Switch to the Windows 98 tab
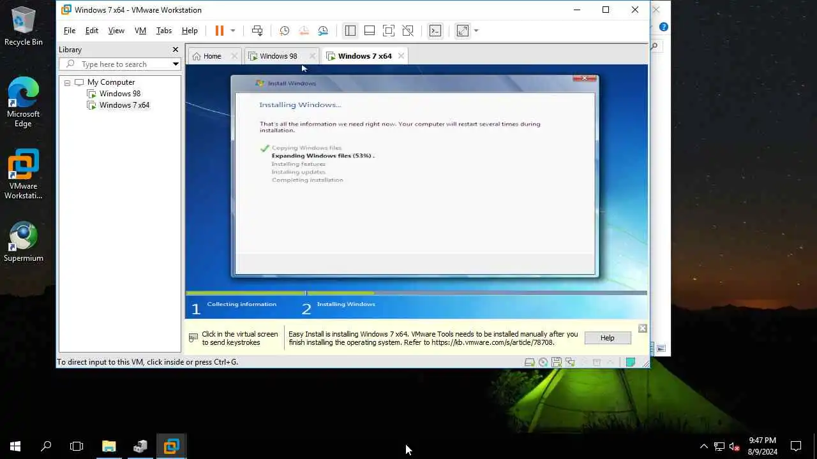The width and height of the screenshot is (817, 459). point(278,56)
